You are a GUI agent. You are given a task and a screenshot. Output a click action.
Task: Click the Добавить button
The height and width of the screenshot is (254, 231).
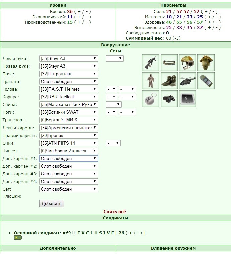[x=52, y=203]
